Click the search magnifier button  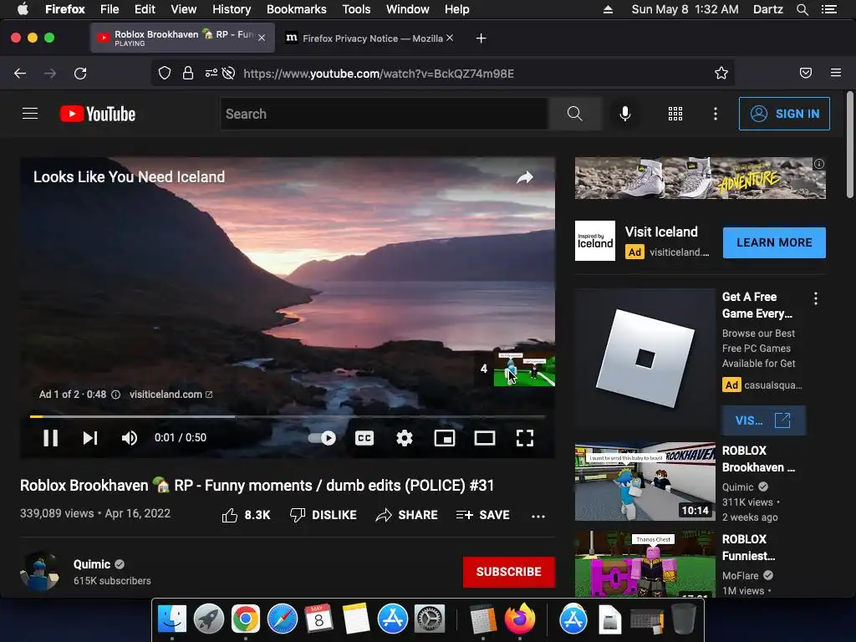575,114
